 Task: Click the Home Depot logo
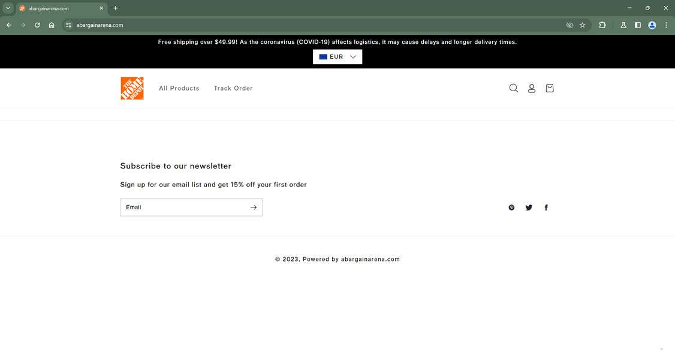(132, 88)
